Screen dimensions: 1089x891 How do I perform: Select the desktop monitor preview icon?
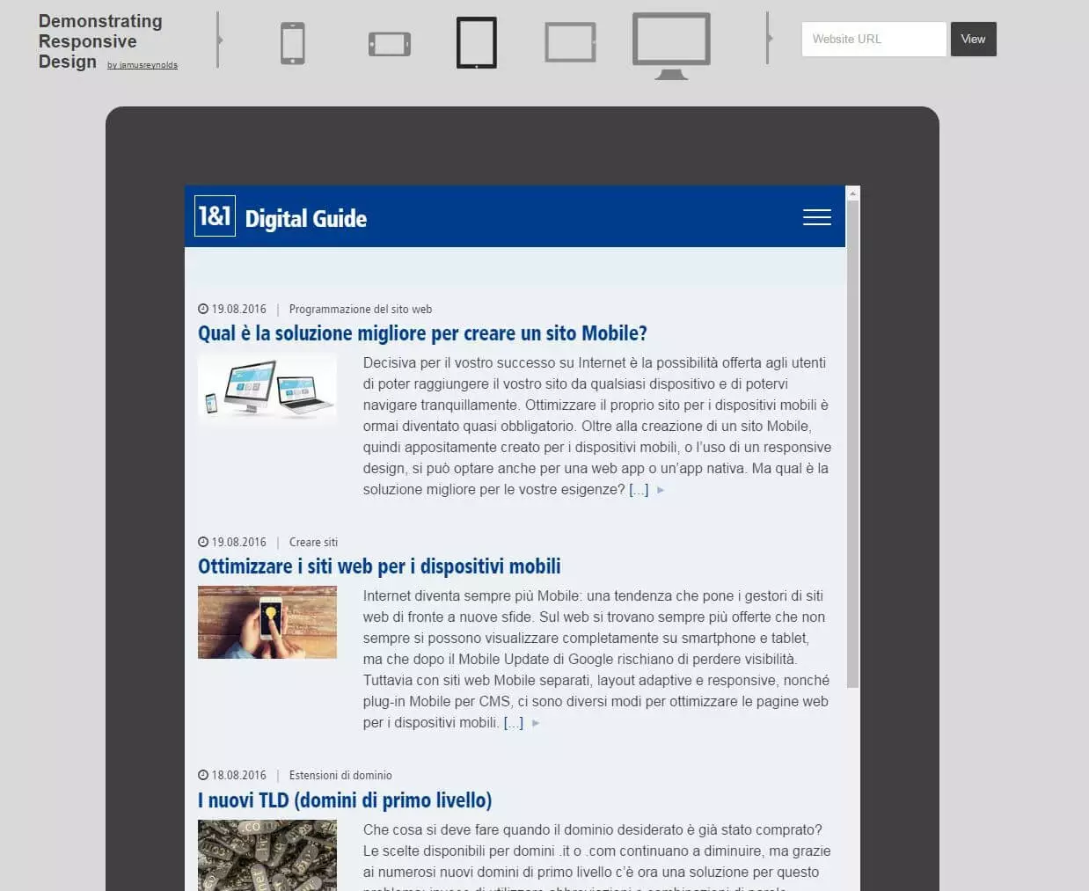click(x=671, y=46)
